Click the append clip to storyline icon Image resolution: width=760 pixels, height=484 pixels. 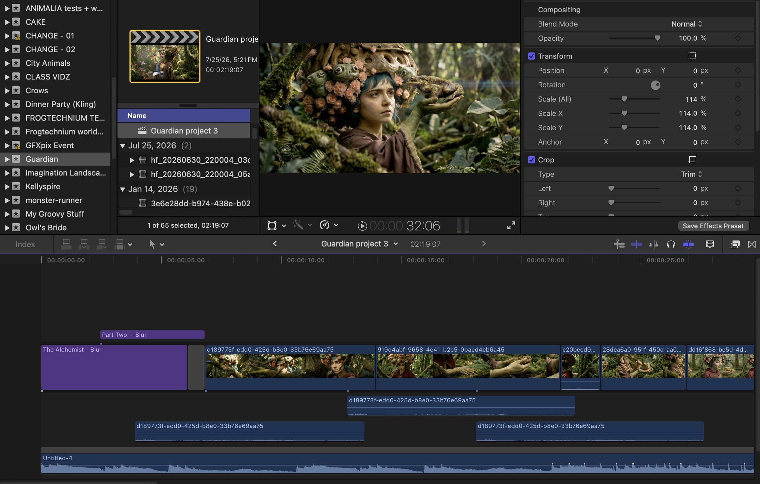click(102, 244)
